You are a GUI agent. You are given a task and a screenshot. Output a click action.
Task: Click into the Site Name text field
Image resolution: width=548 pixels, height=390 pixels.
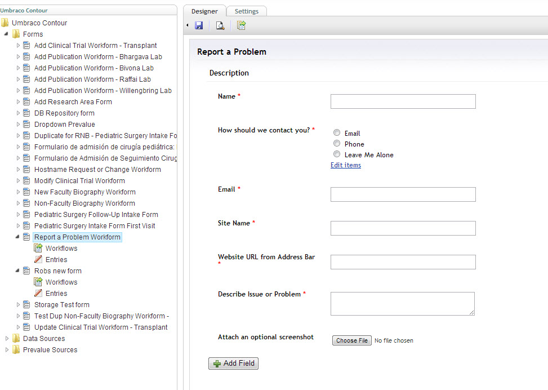403,228
